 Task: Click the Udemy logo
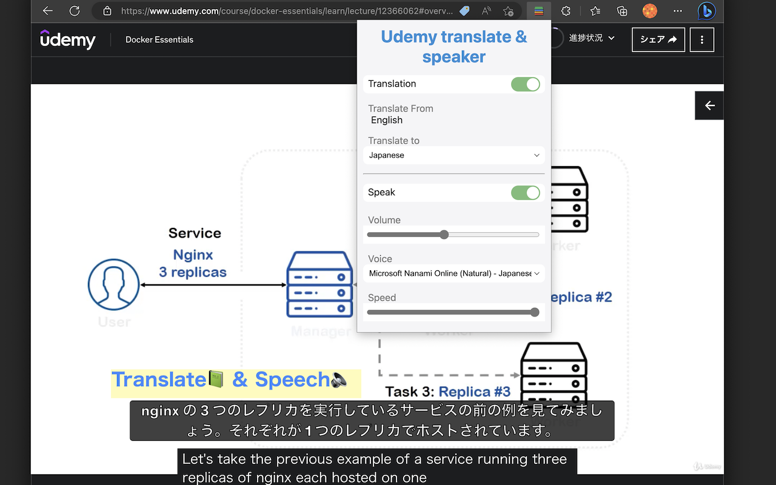click(67, 39)
